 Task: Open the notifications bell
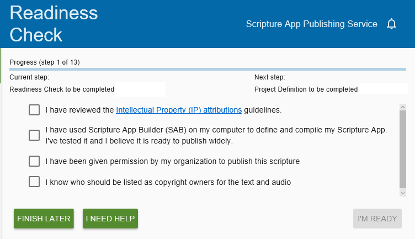392,24
